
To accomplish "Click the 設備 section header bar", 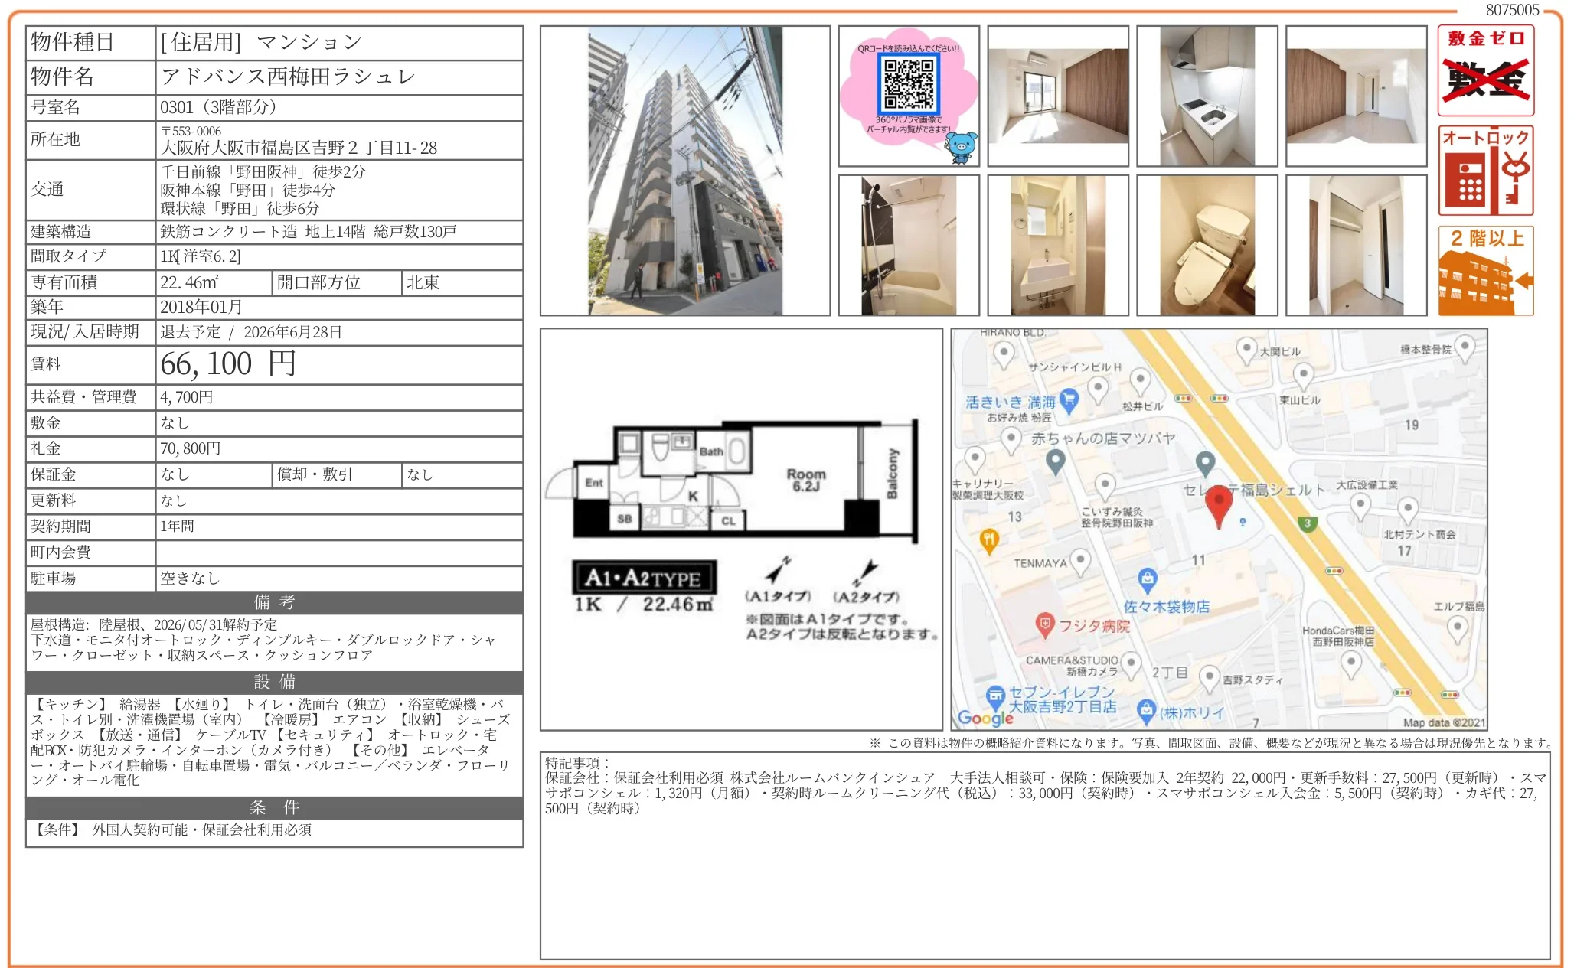I will (274, 681).
